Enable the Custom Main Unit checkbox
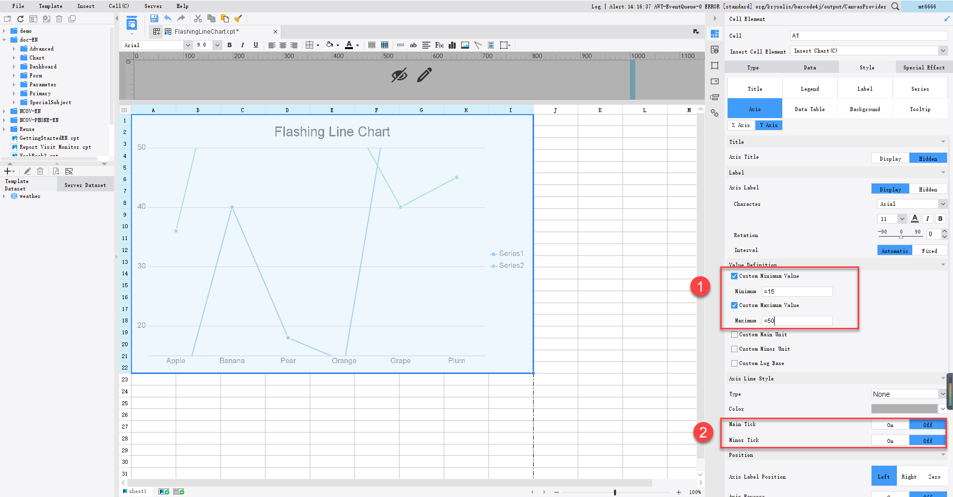This screenshot has width=953, height=497. tap(735, 334)
